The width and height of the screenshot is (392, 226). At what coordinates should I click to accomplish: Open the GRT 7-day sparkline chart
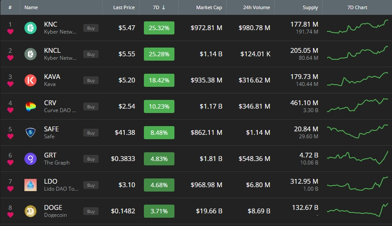358,158
